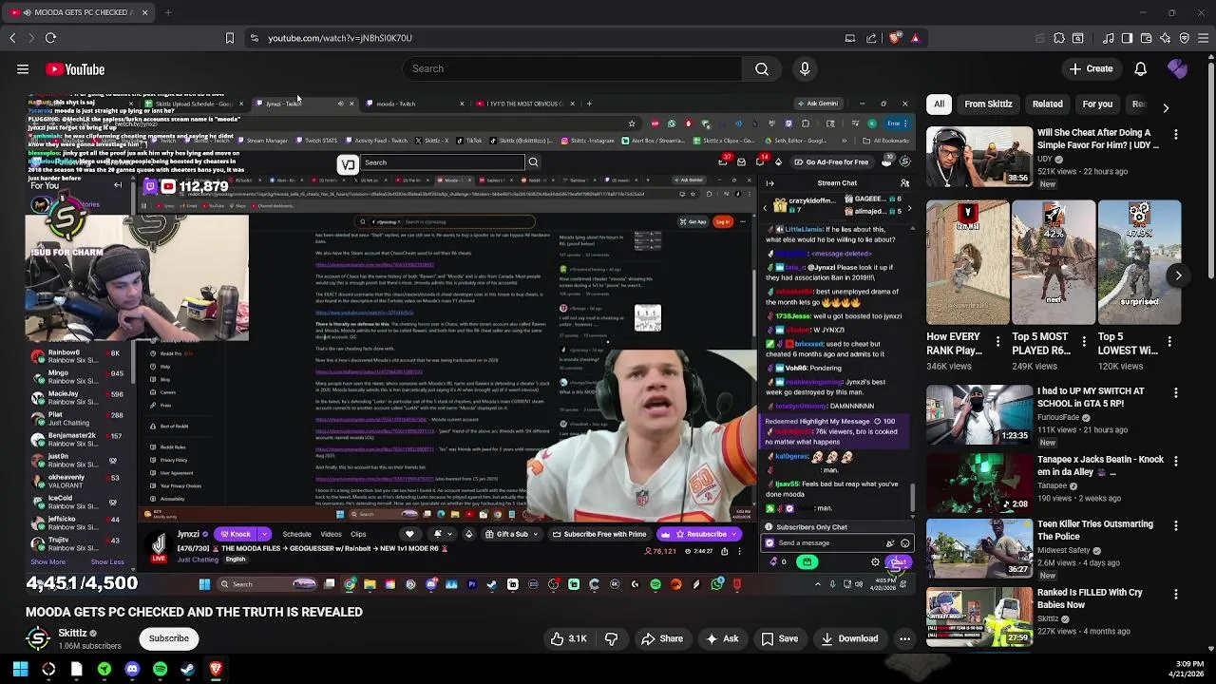Submit search with the magnifier button

click(x=762, y=68)
